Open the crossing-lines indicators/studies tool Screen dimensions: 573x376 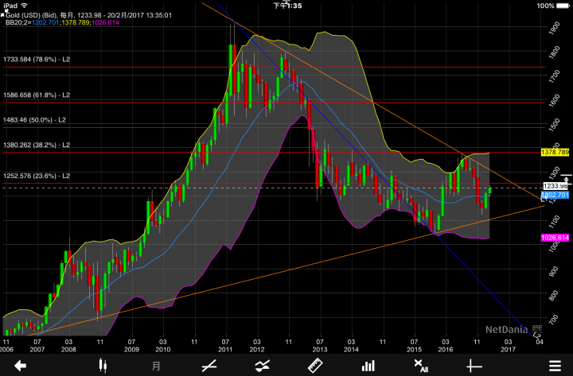(262, 365)
